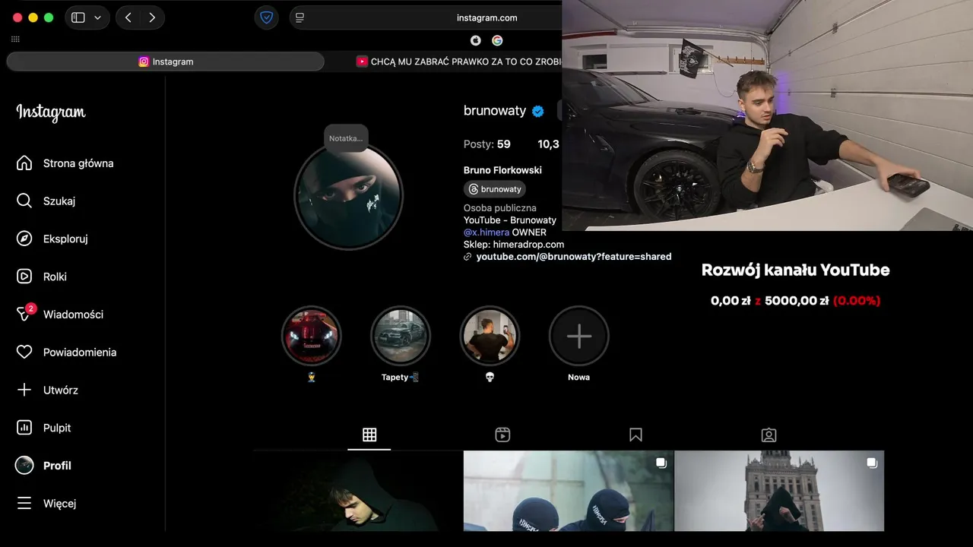Select the posts grid tab
This screenshot has width=973, height=547.
(x=369, y=435)
